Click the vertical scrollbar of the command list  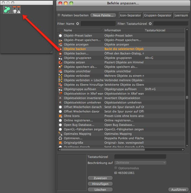point(187,97)
